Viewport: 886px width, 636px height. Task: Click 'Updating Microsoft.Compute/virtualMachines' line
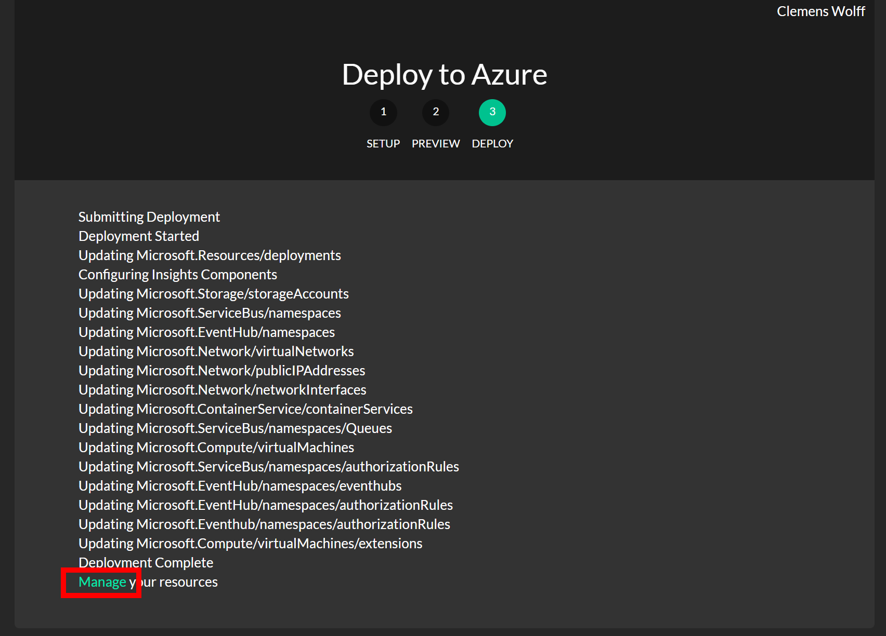point(216,448)
